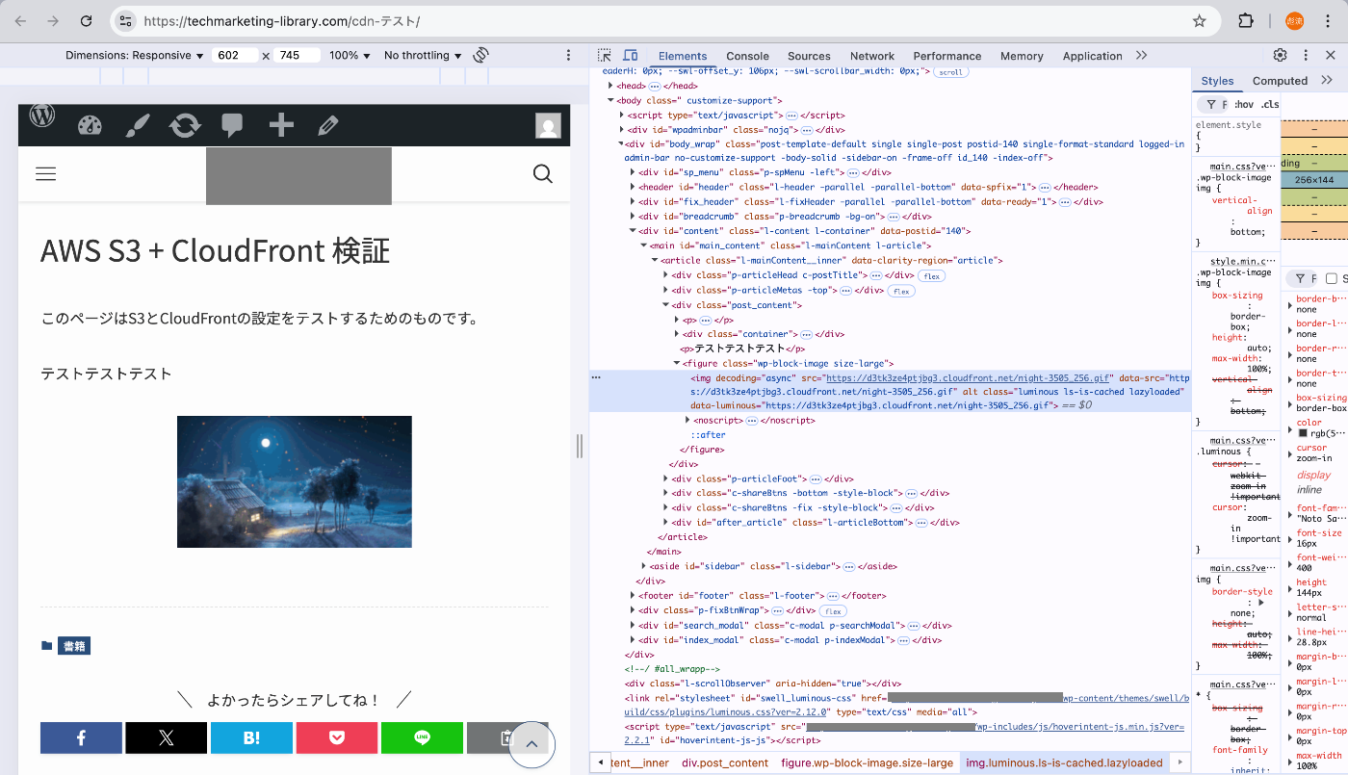The height and width of the screenshot is (775, 1348).
Task: Open the hamburger menu on the site header
Action: (x=45, y=173)
